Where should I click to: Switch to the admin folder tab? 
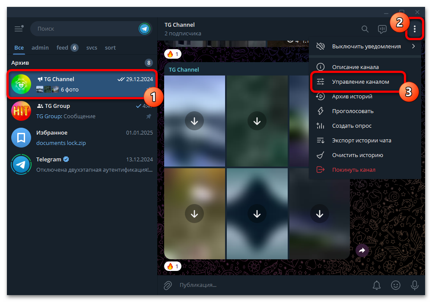[40, 47]
